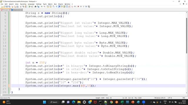Click the taskbar Search box
This screenshot has height=105, width=188.
[54, 102]
